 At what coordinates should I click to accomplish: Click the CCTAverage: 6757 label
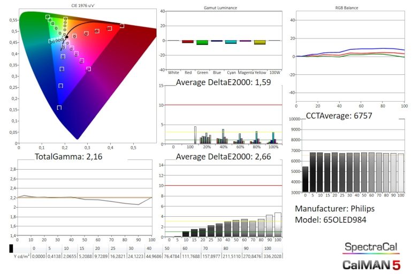pos(339,115)
